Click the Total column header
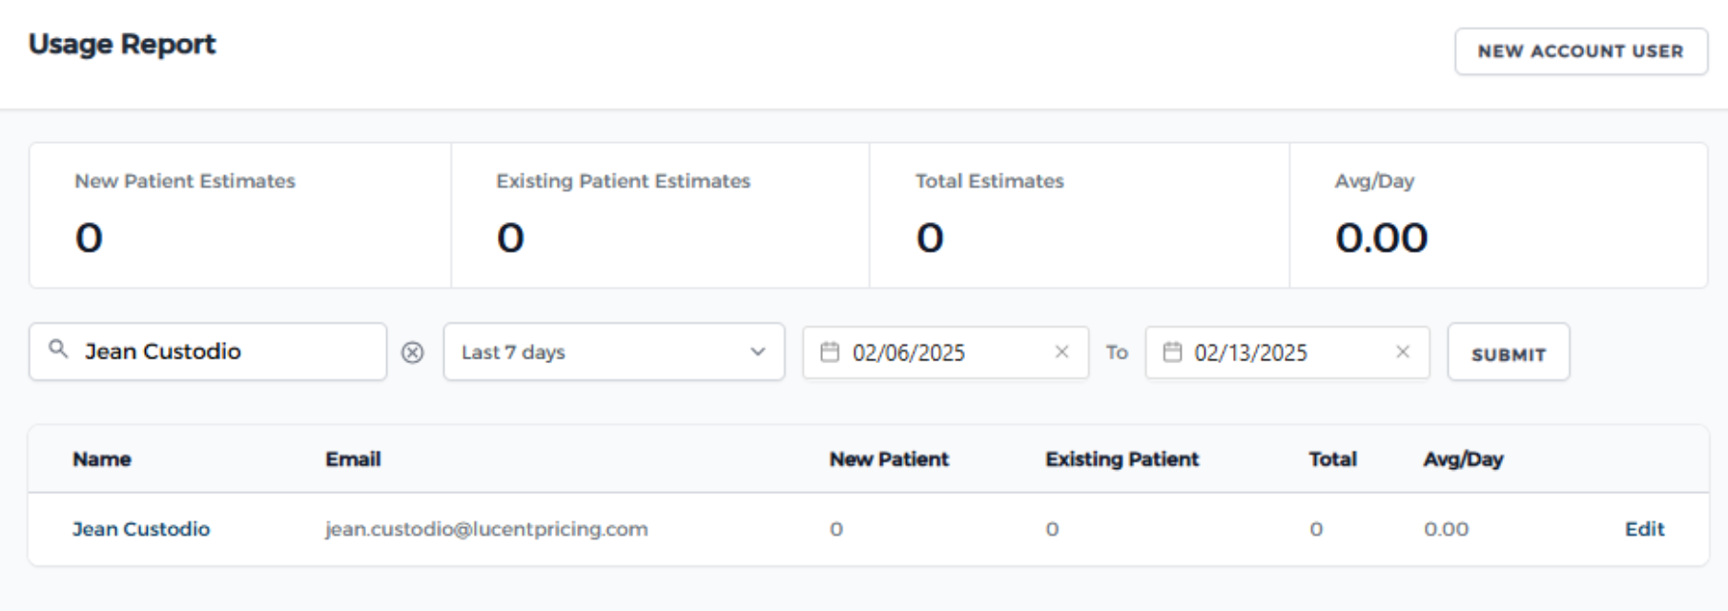The width and height of the screenshot is (1728, 611). tap(1332, 459)
